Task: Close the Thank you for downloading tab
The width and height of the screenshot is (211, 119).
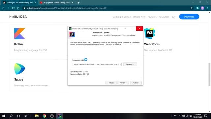Action: tap(36, 3)
